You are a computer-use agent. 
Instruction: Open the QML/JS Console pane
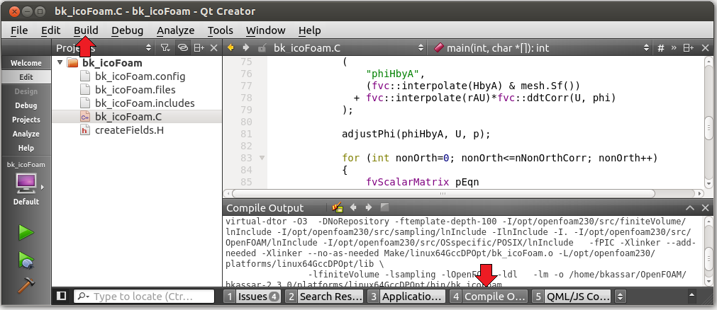[x=572, y=297]
